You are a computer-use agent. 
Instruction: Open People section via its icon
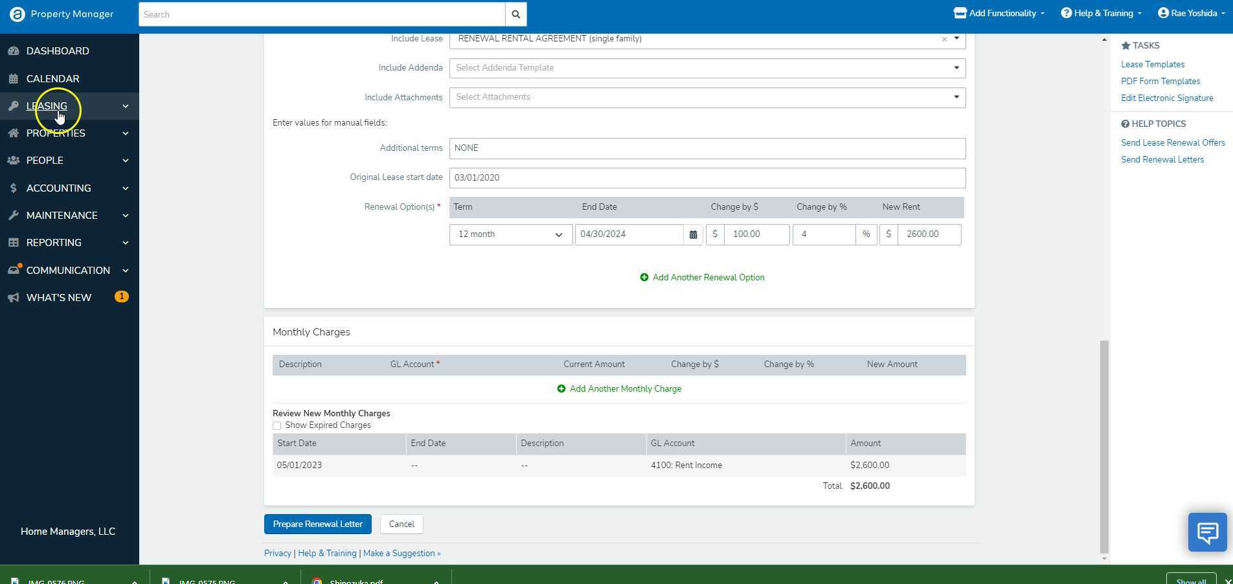click(x=12, y=160)
